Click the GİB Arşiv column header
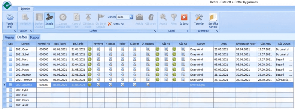The image size is (295, 109). click(266, 44)
